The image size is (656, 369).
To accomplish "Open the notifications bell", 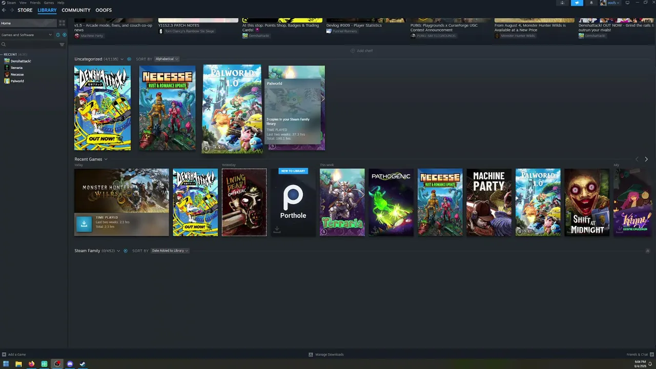I will coord(591,3).
